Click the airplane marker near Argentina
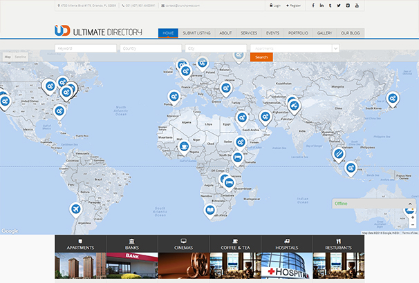The width and height of the screenshot is (419, 283). [75, 210]
